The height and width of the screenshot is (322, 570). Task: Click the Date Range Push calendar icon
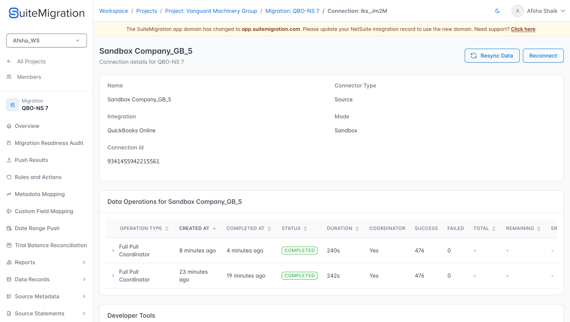click(x=9, y=228)
